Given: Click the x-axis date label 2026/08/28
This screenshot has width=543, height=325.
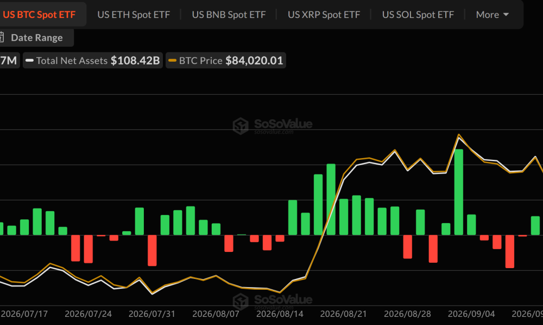Looking at the screenshot, I should [x=408, y=314].
